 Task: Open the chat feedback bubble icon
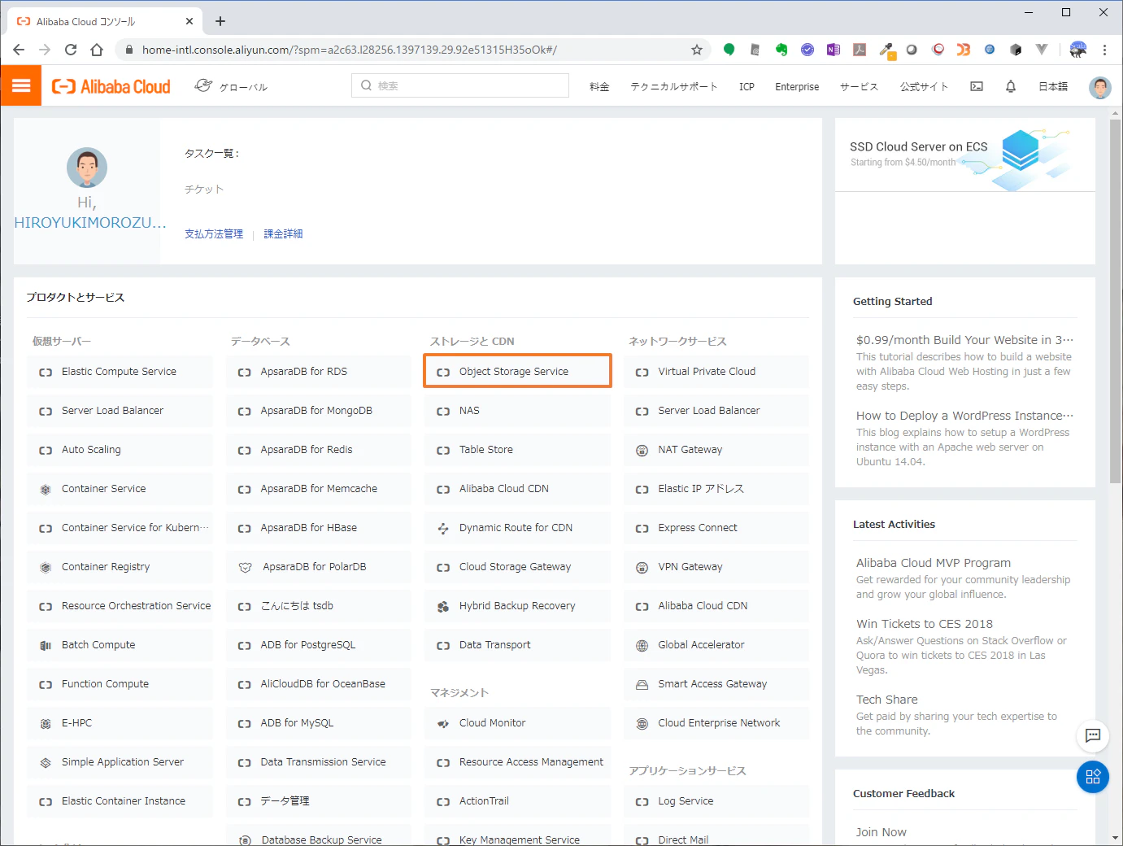pos(1093,735)
